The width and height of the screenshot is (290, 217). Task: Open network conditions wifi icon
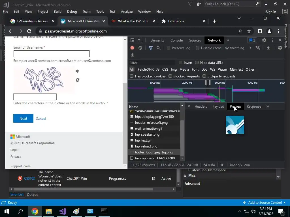[x=258, y=48]
